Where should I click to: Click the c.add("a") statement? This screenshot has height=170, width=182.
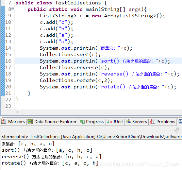click(x=56, y=35)
